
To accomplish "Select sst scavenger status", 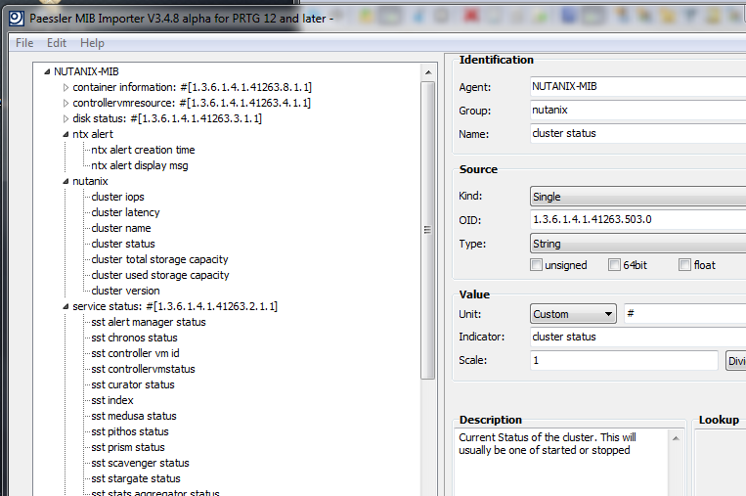I will (x=140, y=463).
